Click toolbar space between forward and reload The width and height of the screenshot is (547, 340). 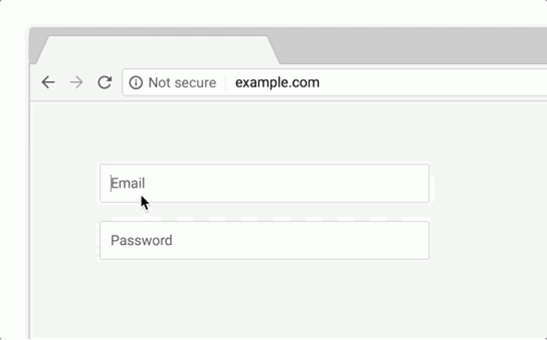(x=91, y=82)
